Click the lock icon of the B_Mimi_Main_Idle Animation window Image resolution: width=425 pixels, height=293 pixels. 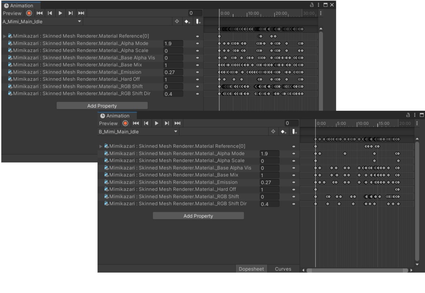click(408, 115)
